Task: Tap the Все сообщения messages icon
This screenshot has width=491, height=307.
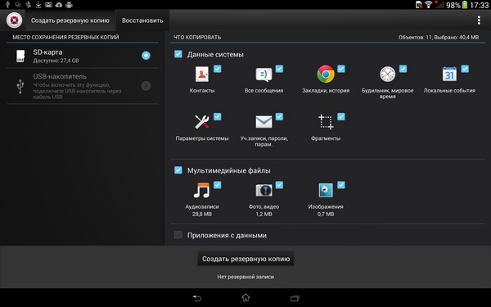Action: click(x=264, y=74)
